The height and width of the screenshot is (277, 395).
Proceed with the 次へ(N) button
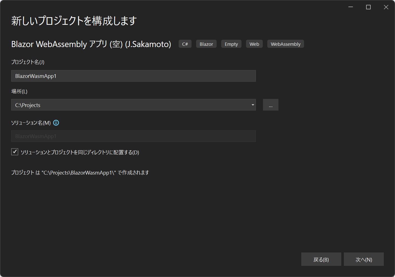click(364, 259)
